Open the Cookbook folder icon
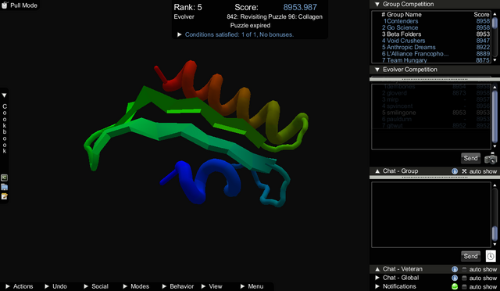Screen dimensions: 500x291 (x=4, y=187)
